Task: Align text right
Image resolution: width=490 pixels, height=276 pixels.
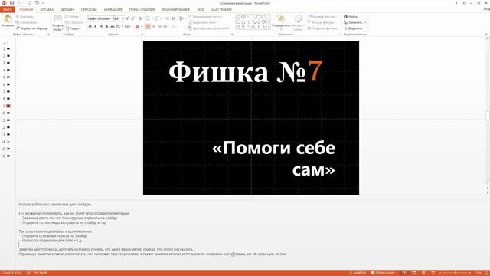Action: pyautogui.click(x=159, y=27)
